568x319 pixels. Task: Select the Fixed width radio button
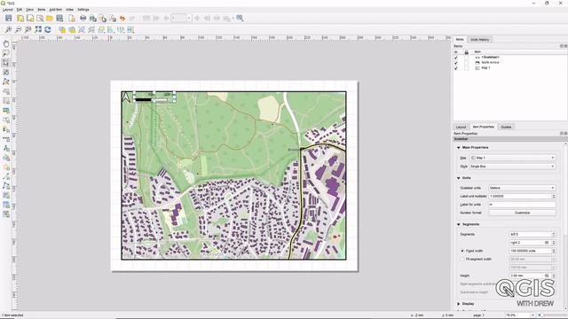pos(462,251)
